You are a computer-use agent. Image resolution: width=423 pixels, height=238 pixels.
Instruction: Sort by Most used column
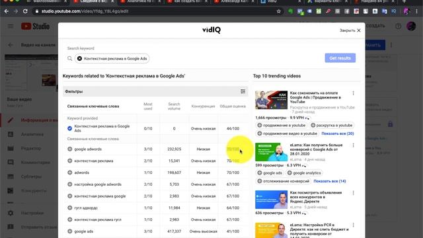pyautogui.click(x=148, y=106)
